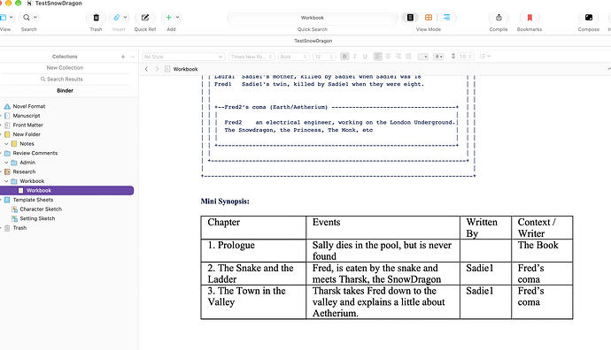Viewport: 611px width, 350px height.
Task: Open the Character Sketch template
Action: pos(41,209)
